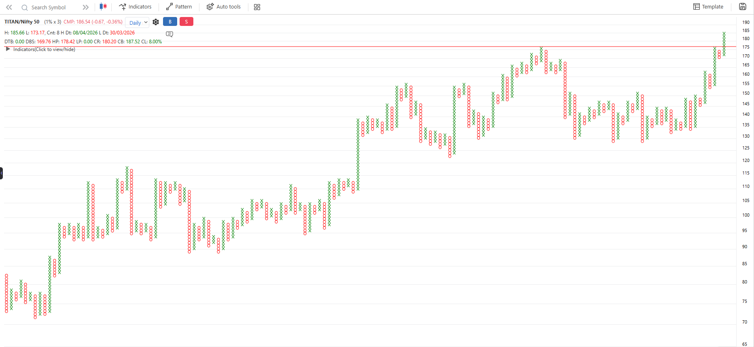The height and width of the screenshot is (347, 754).
Task: Open the candlestick chart type icon
Action: point(103,6)
